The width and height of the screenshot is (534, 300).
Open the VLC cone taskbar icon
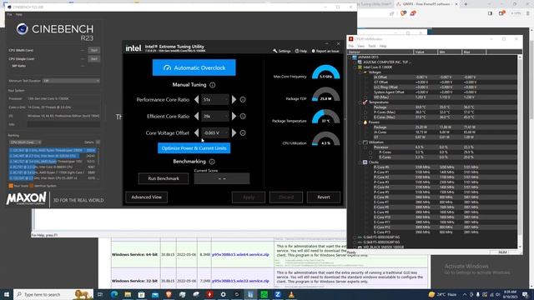pos(291,294)
